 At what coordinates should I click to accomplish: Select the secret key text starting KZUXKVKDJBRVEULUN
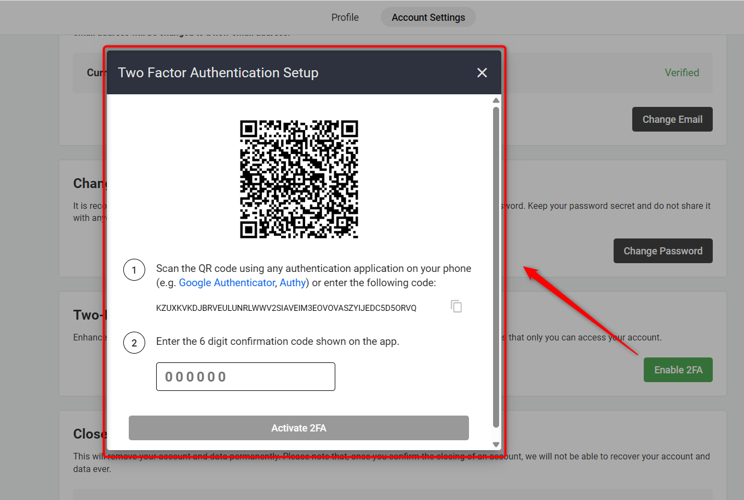[286, 308]
